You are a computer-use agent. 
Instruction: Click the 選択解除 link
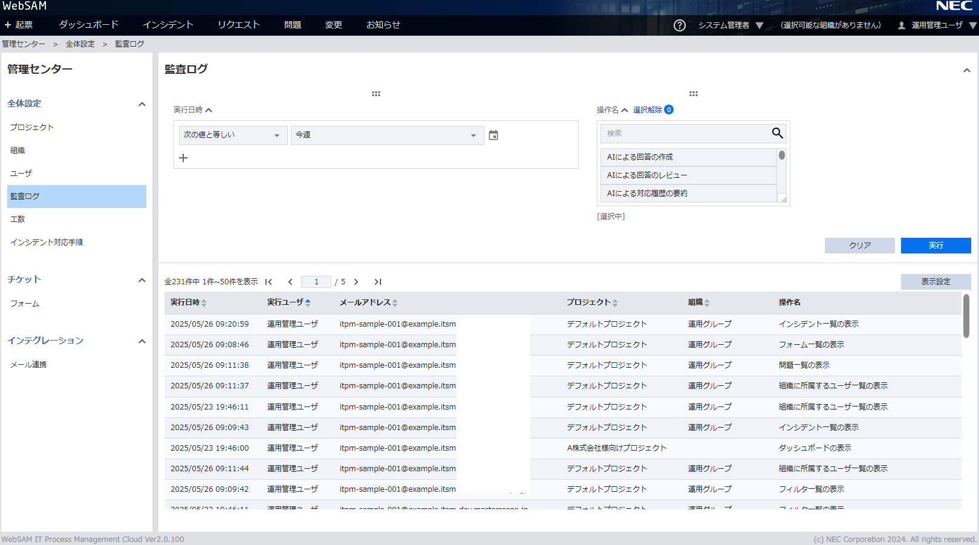647,110
